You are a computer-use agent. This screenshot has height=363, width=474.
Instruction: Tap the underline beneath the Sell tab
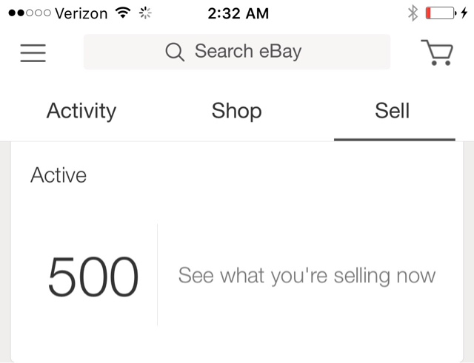394,138
